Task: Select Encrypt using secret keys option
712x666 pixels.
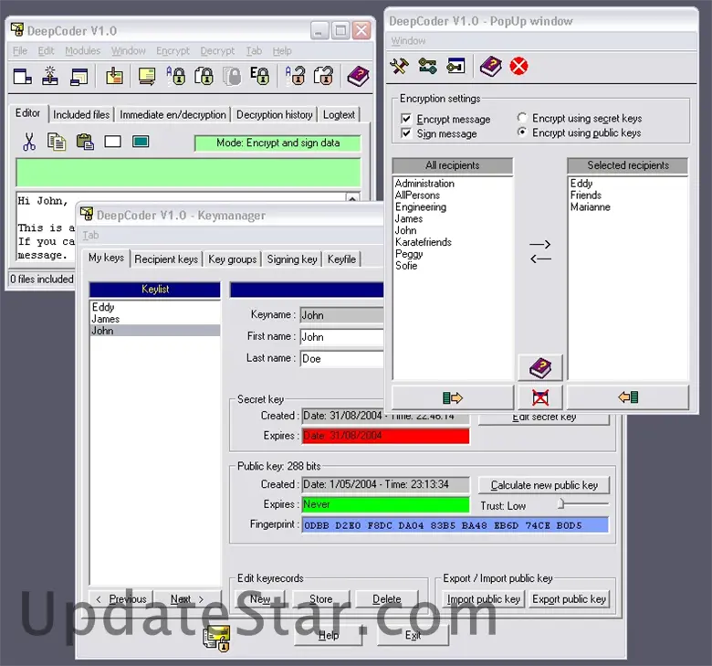Action: pyautogui.click(x=522, y=118)
